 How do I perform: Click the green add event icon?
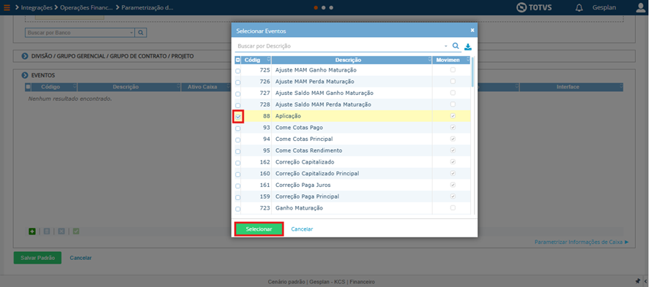32,231
